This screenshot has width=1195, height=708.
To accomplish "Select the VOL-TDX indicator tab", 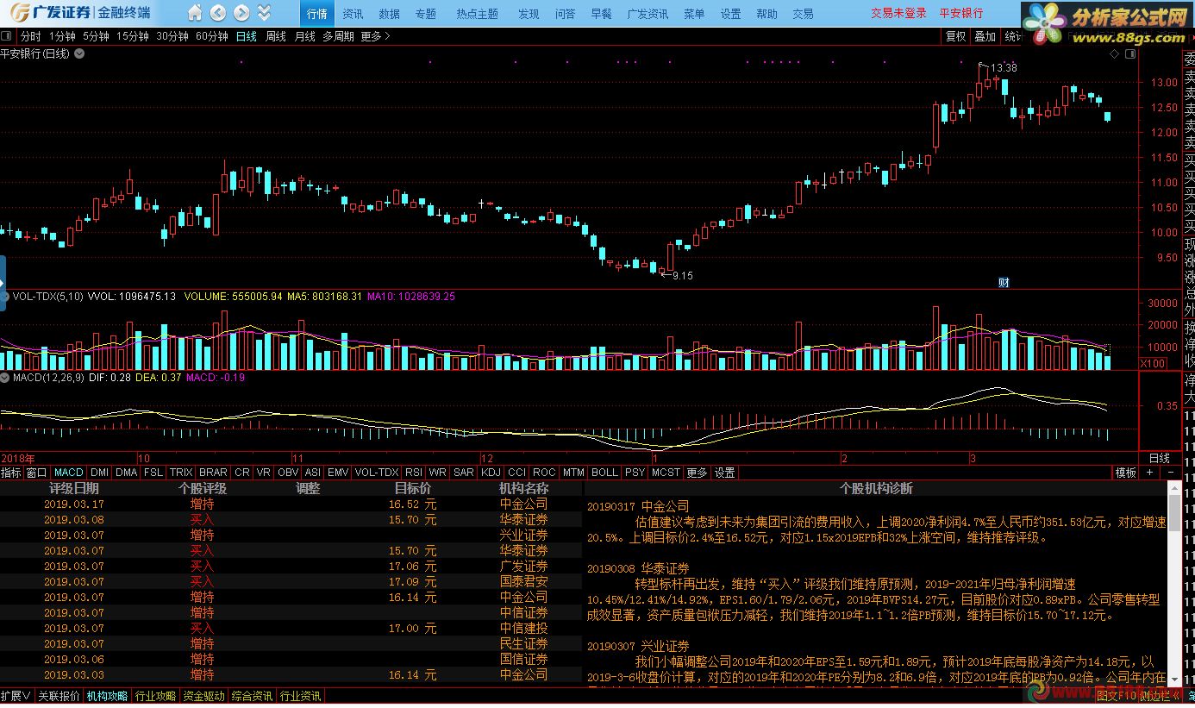I will tap(377, 473).
